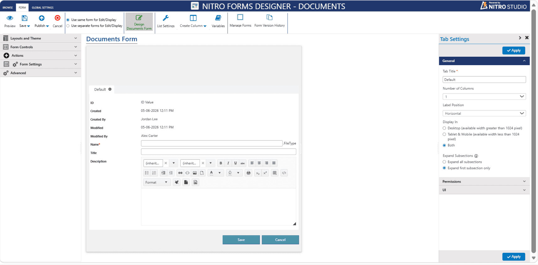
Task: Apply subscript formatting
Action: click(x=258, y=173)
